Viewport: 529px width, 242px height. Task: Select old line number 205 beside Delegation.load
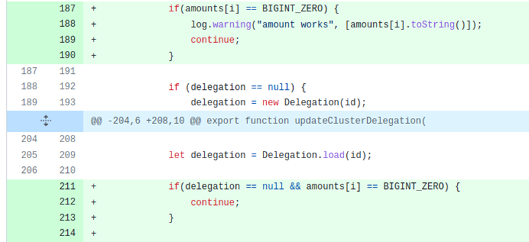click(x=30, y=155)
